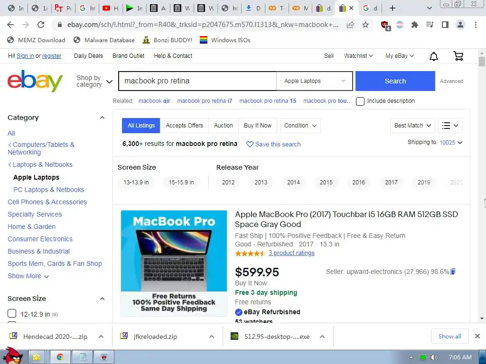Click Show all downloads button
486x364 pixels.
[450, 336]
